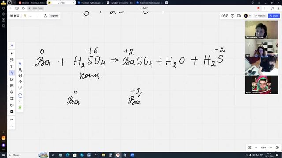Open stickers and emoji tool
Screen dimensions: 282x158
(12, 92)
